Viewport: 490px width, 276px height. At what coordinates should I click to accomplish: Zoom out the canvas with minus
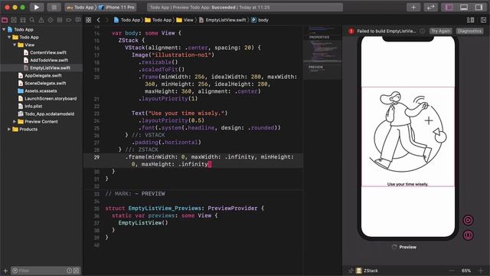pos(451,271)
